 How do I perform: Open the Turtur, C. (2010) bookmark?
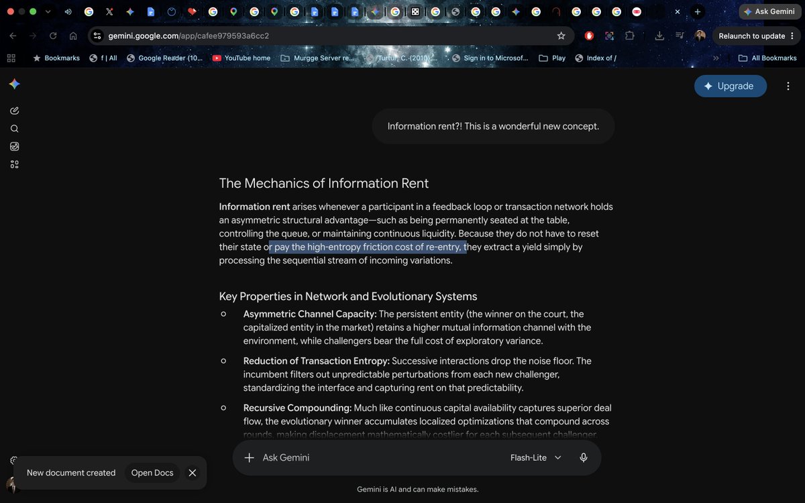pyautogui.click(x=402, y=58)
